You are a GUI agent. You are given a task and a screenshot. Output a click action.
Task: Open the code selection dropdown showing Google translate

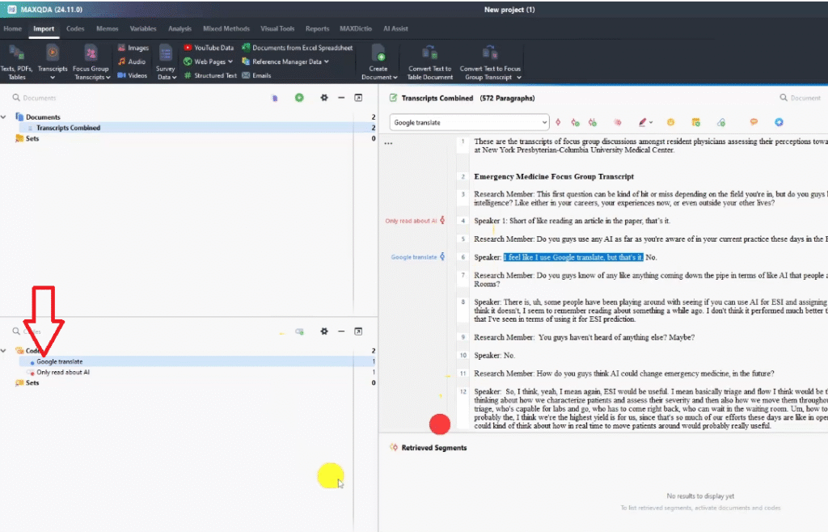click(x=469, y=122)
